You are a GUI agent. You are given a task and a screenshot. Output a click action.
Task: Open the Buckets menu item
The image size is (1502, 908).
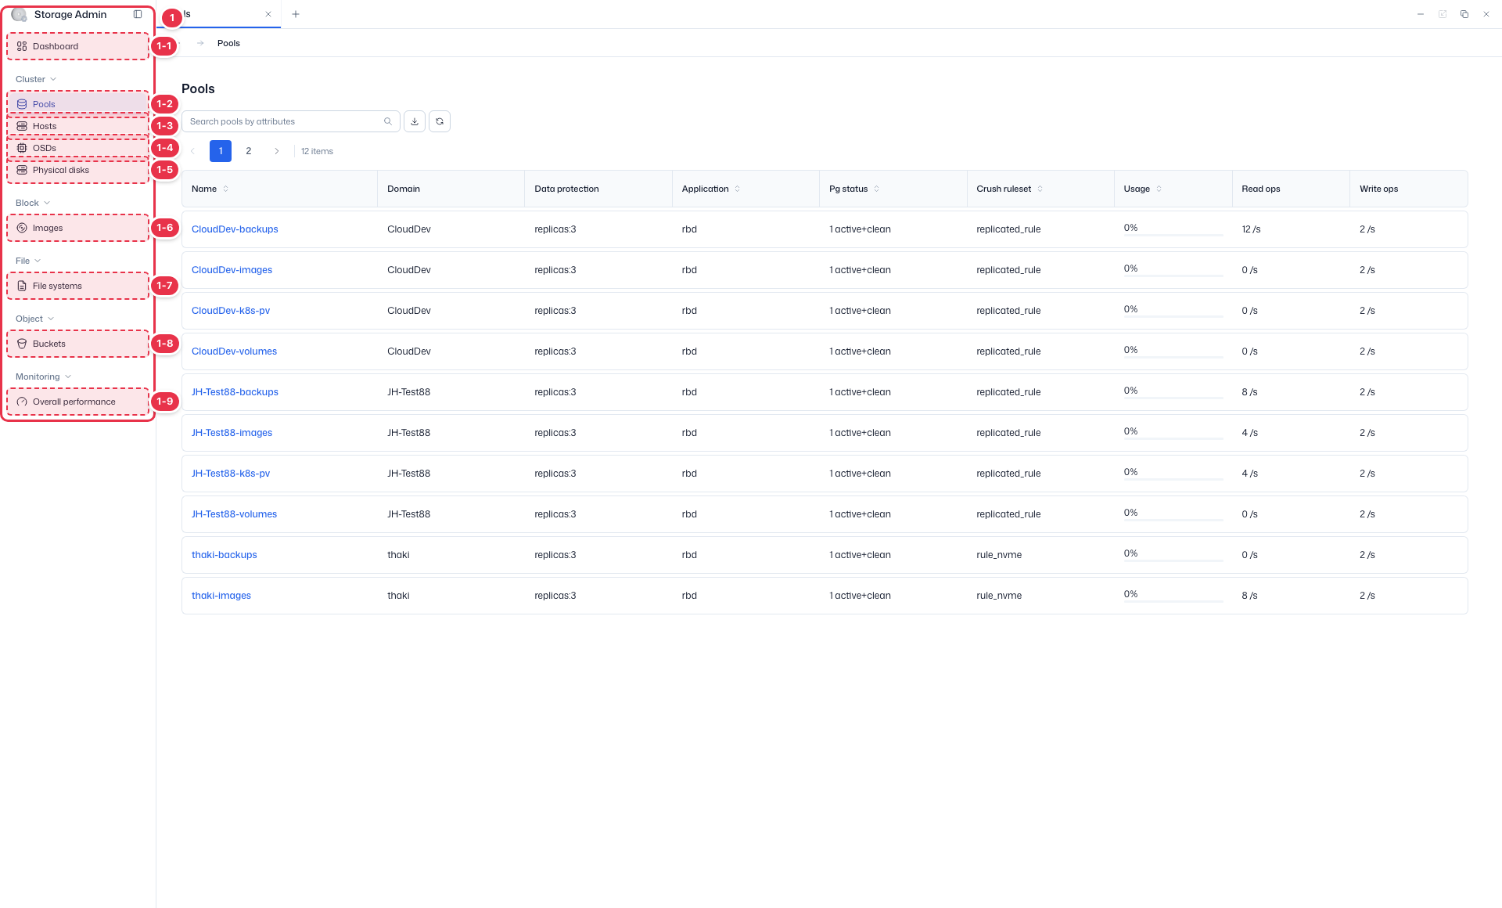(x=78, y=344)
